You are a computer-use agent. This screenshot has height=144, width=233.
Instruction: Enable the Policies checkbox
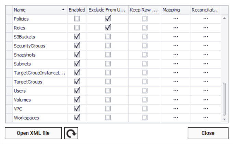tap(77, 19)
